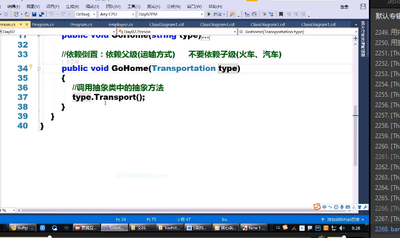Screen dimensions: 400x238
Task: Click the Transportation type name in code
Action: point(183,68)
